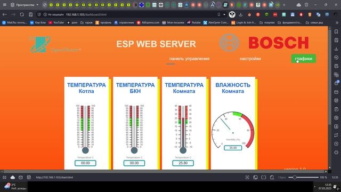Click the Сброс zoom reset button
Viewport: 341px width, 192px height.
pos(282,178)
